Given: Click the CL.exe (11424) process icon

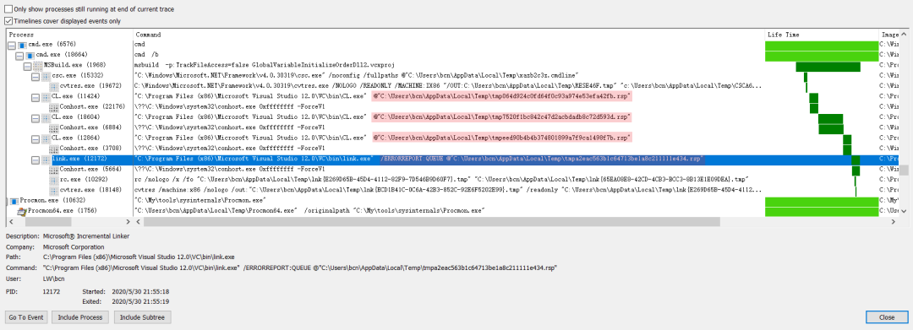Looking at the screenshot, I should tap(46, 97).
